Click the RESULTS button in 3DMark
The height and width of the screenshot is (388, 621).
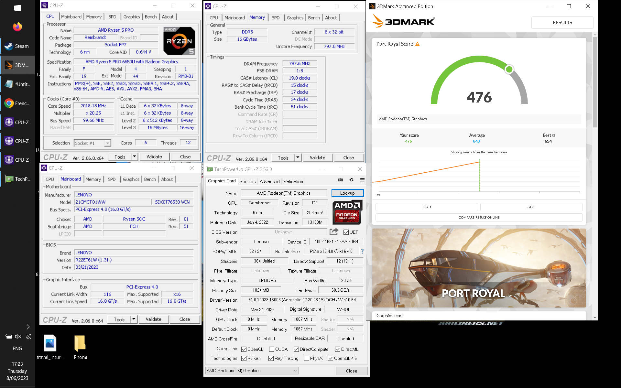tap(562, 23)
